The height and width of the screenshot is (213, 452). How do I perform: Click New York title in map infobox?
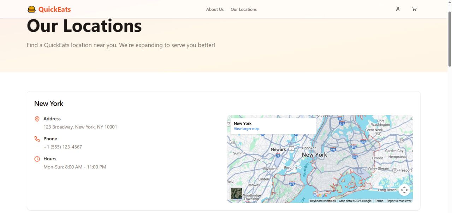pyautogui.click(x=243, y=123)
